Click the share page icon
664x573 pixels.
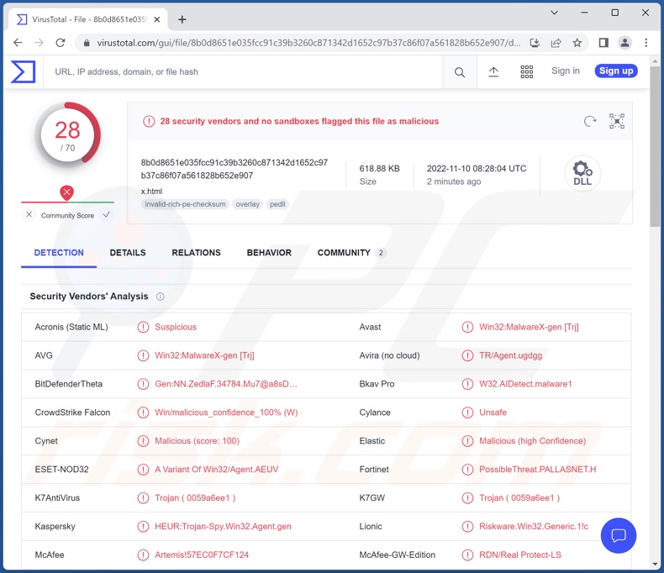coord(556,43)
